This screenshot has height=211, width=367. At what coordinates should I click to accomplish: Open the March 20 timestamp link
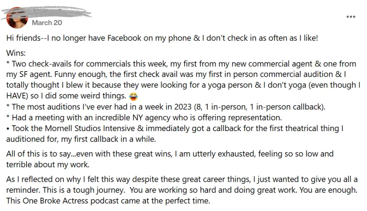coord(47,23)
